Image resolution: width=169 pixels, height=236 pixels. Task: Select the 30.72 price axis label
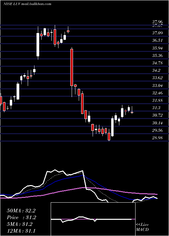(x=158, y=115)
